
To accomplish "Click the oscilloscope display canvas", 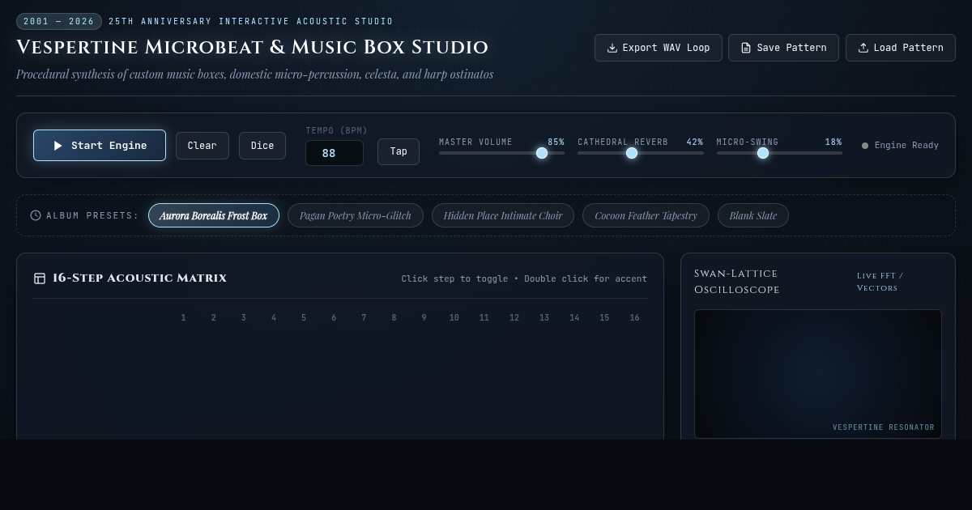I will [x=818, y=374].
